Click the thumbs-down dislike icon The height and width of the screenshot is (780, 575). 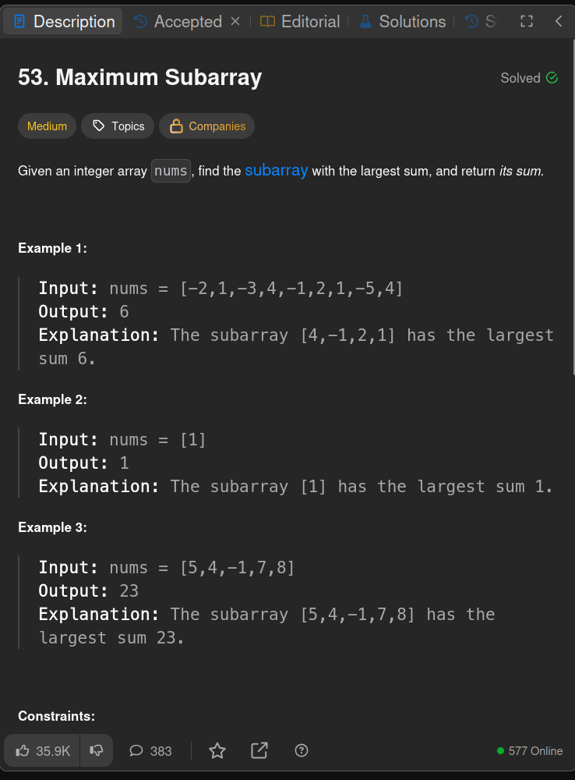point(97,750)
